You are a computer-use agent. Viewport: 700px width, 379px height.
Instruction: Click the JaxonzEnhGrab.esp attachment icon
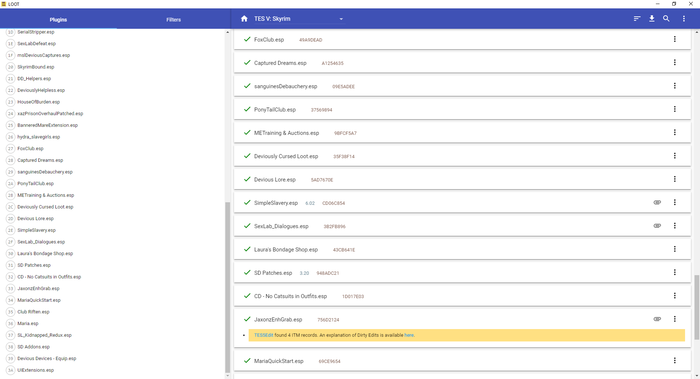(x=657, y=319)
